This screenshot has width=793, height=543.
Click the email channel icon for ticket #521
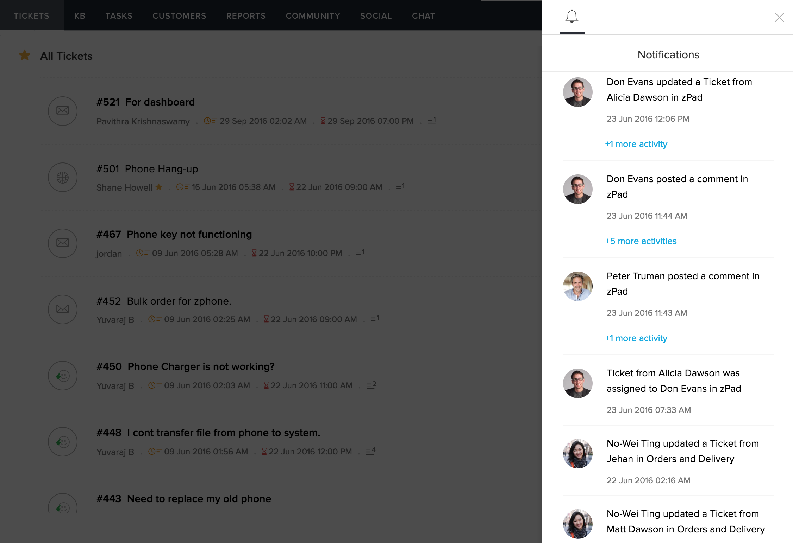pos(63,111)
